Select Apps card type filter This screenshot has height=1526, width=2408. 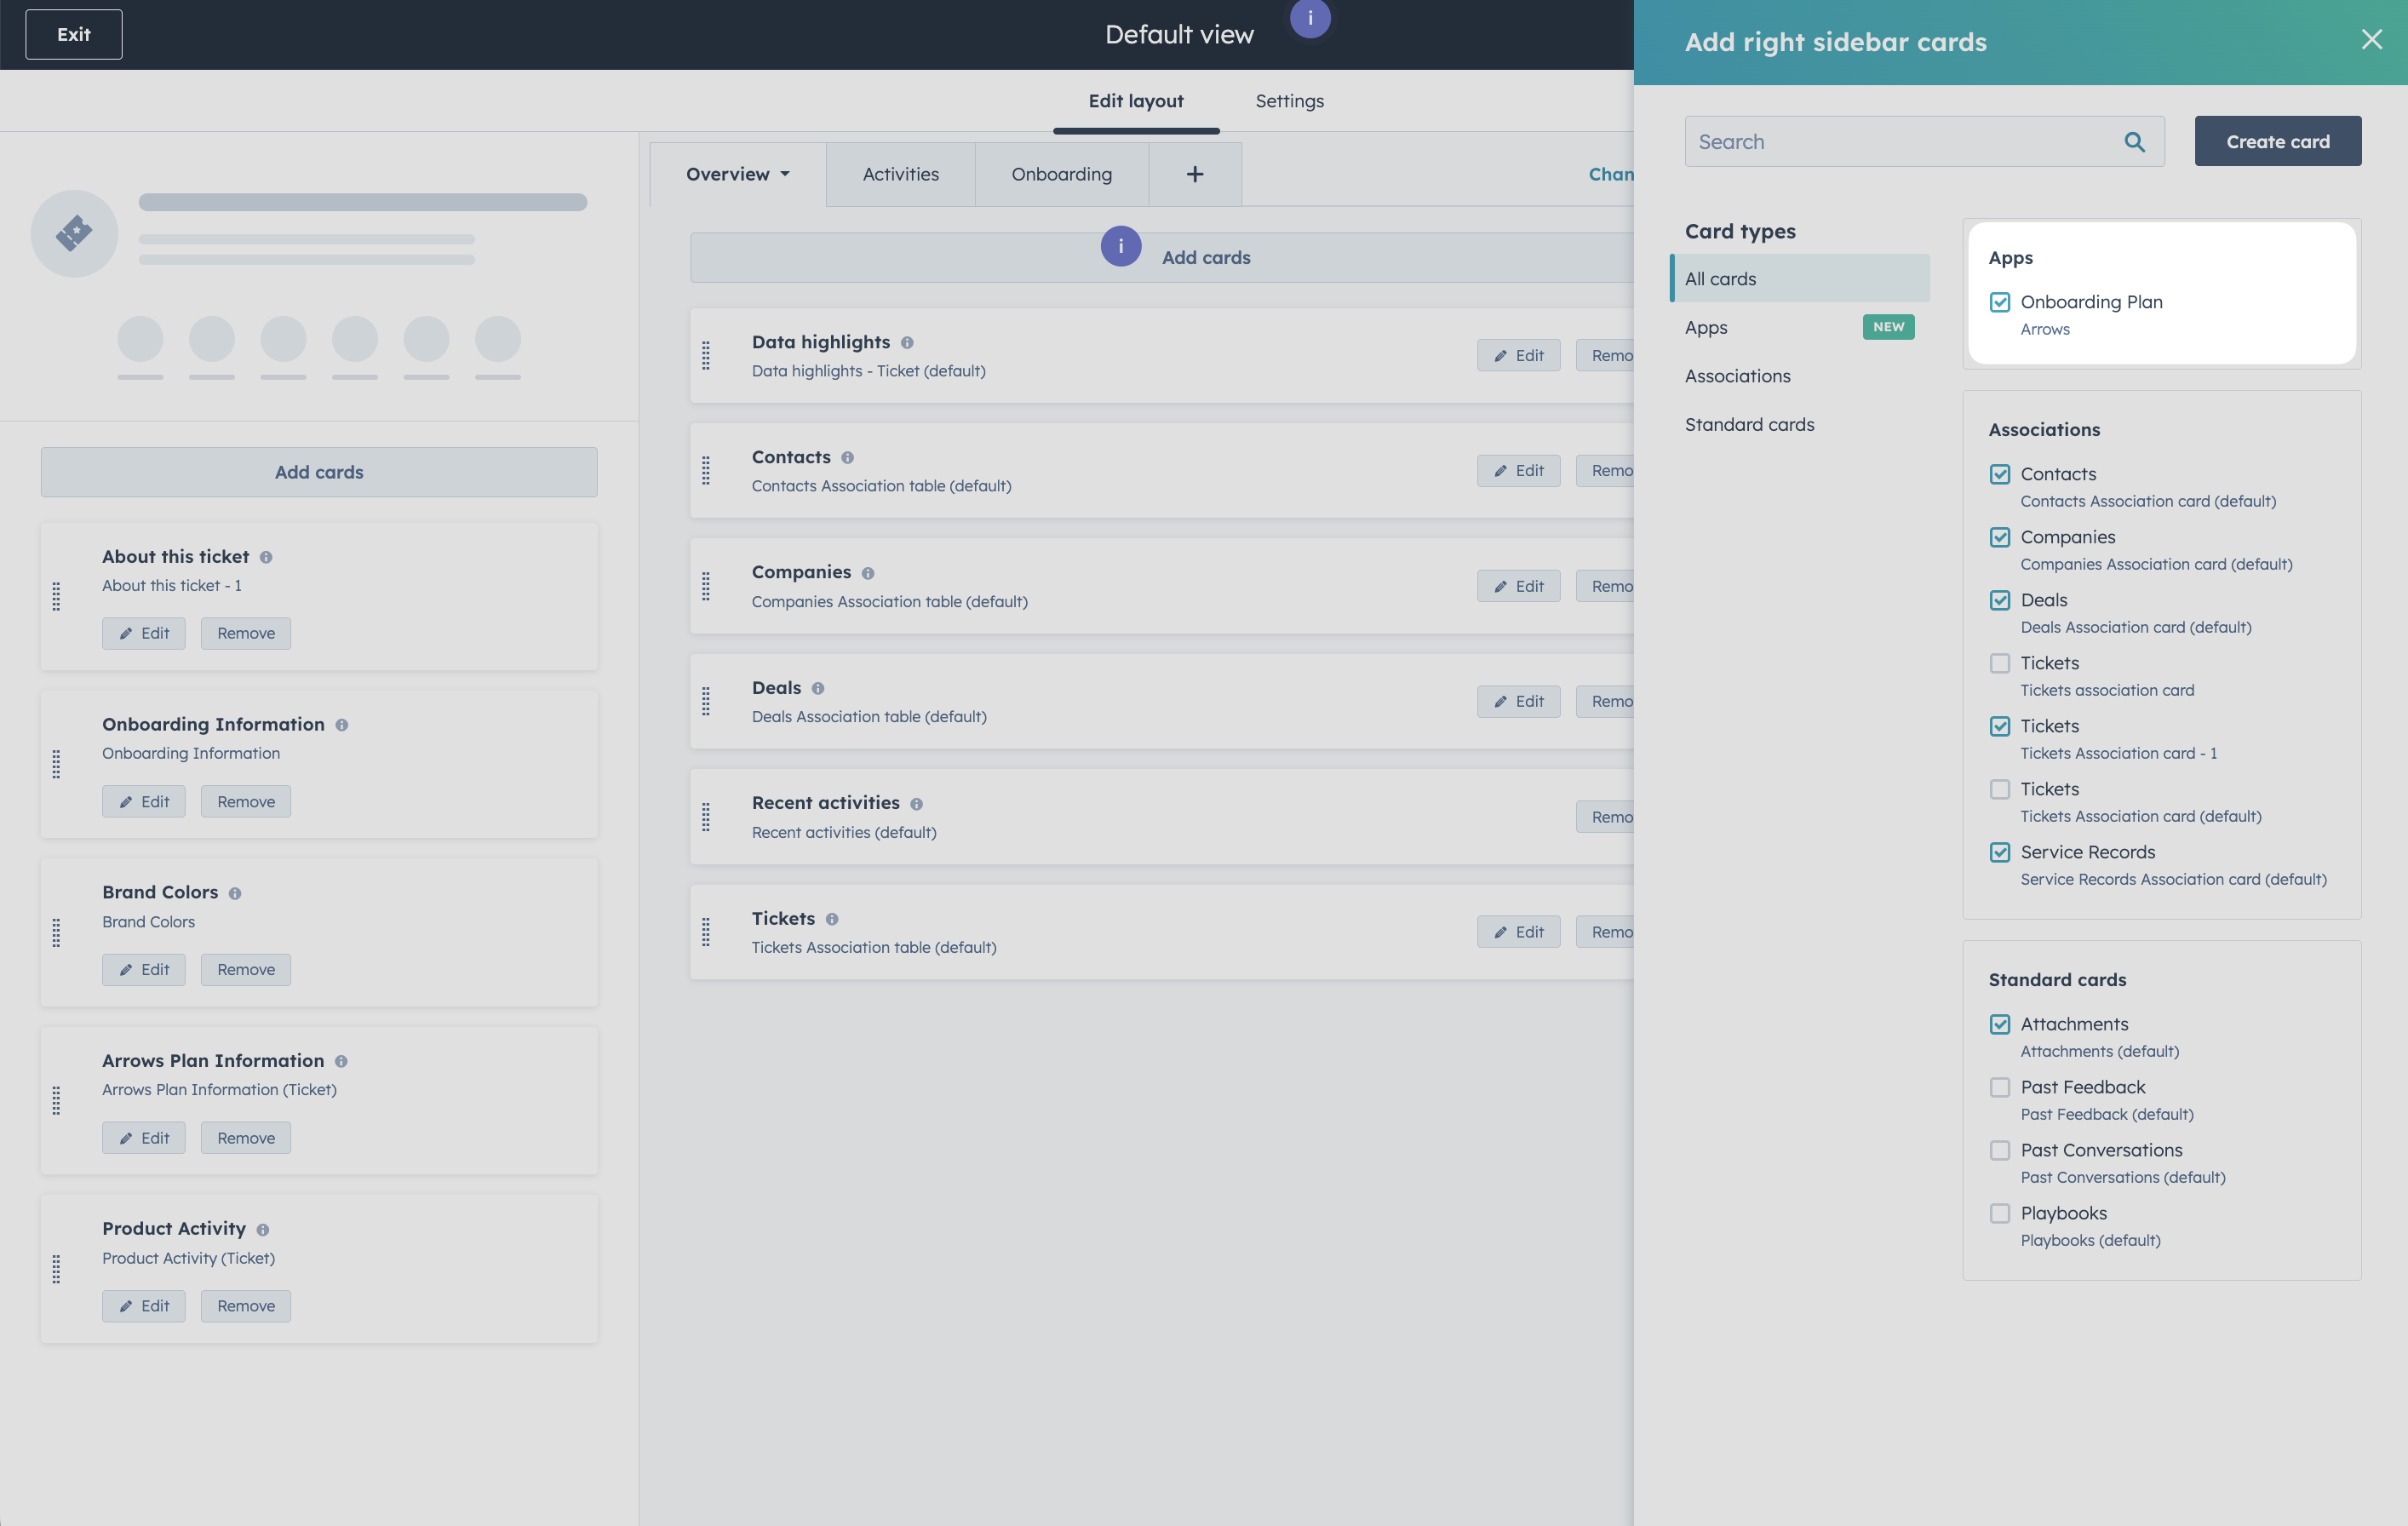pos(1706,327)
